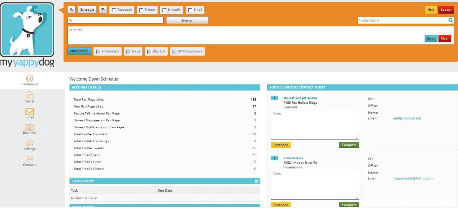Open the Chris Adkins client link
This screenshot has width=458, height=208.
click(x=293, y=158)
